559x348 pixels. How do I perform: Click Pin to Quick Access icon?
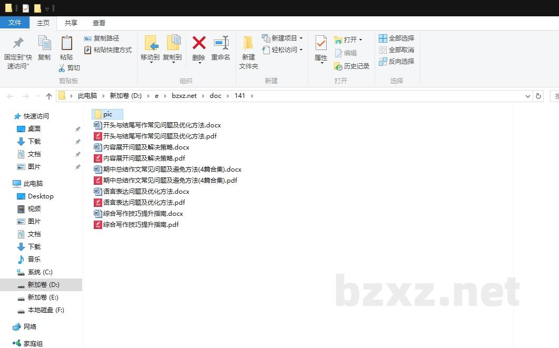click(x=18, y=43)
